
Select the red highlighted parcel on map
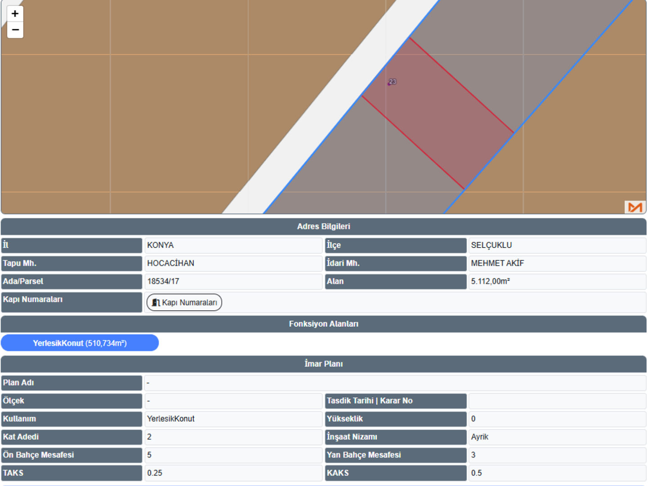[x=438, y=113]
